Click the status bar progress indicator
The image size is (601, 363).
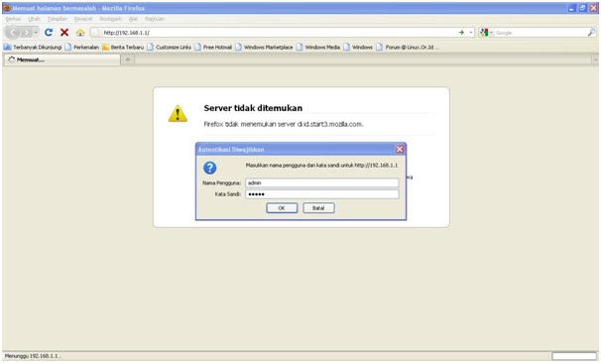[574, 356]
